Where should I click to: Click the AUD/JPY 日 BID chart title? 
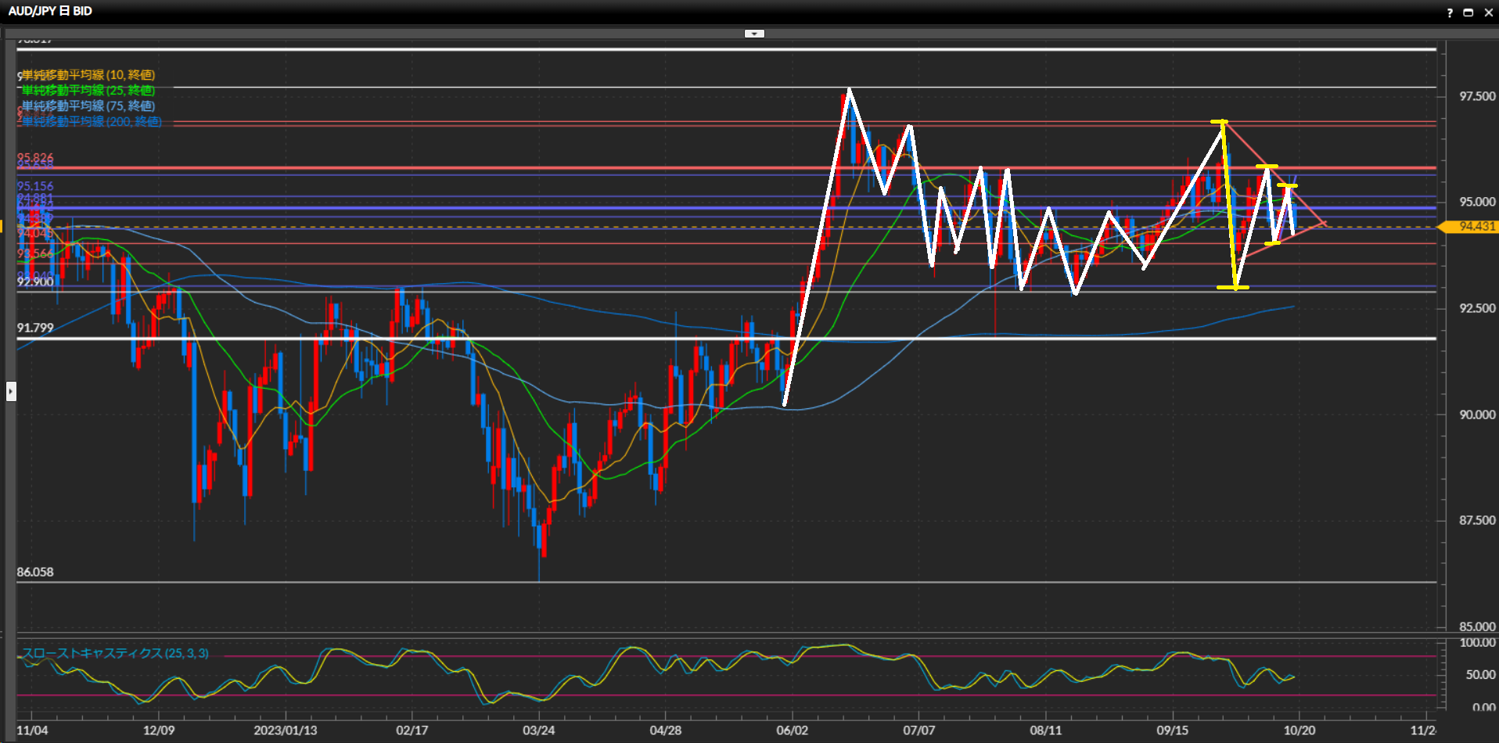point(50,11)
